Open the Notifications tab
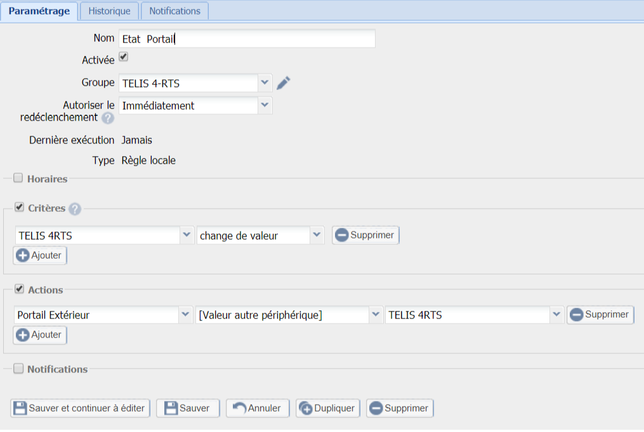This screenshot has width=644, height=432. coord(174,11)
